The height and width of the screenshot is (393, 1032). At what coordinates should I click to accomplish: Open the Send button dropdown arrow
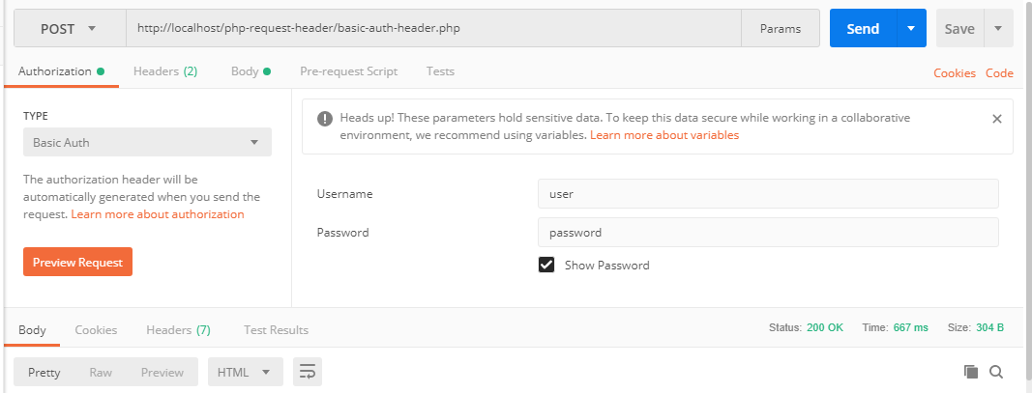pyautogui.click(x=910, y=29)
